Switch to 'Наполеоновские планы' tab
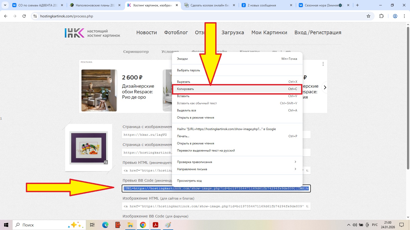Screen dimensions: 410x230 click(95, 5)
